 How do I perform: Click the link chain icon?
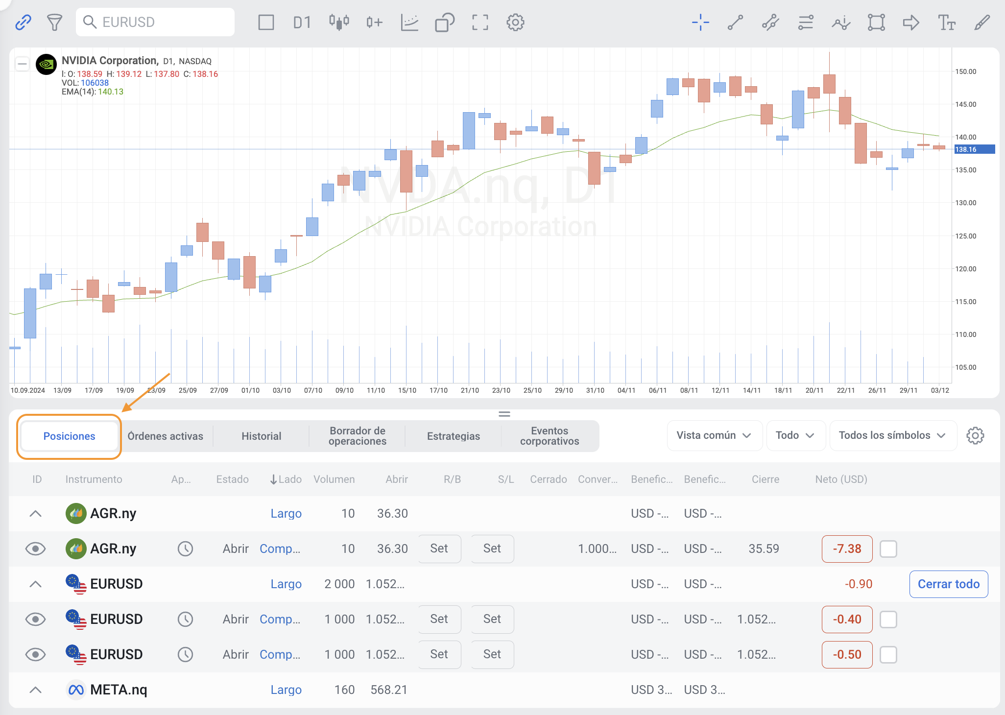click(23, 22)
